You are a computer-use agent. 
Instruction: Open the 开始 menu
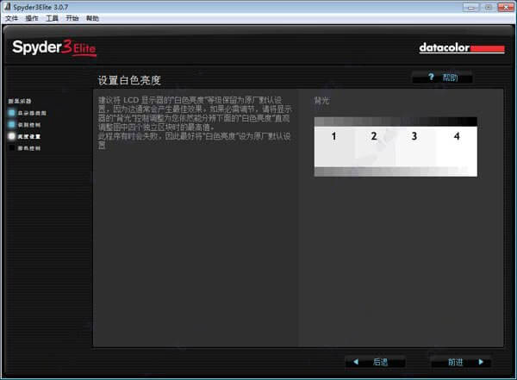[x=72, y=18]
